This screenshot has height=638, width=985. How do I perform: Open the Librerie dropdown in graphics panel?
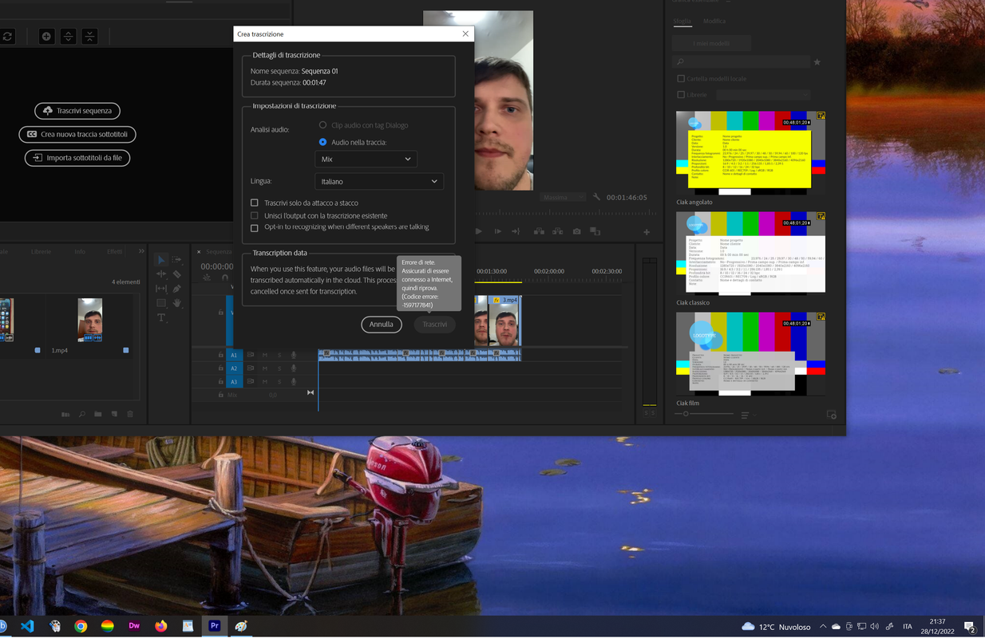(763, 95)
